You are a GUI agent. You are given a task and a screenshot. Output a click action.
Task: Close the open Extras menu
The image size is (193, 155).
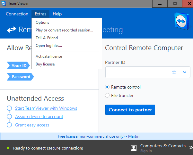coord(40,14)
